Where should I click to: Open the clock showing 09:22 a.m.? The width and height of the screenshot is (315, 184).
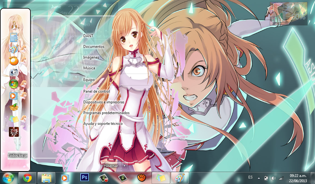click(x=298, y=178)
